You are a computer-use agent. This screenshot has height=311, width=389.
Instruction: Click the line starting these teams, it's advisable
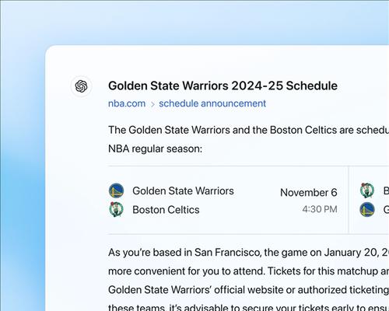coord(248,307)
